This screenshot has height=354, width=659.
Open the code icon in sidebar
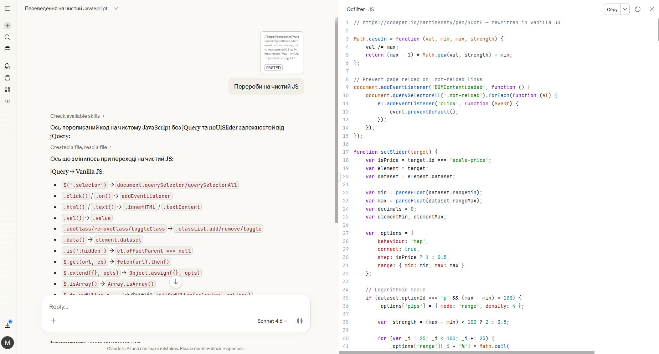pos(7,101)
